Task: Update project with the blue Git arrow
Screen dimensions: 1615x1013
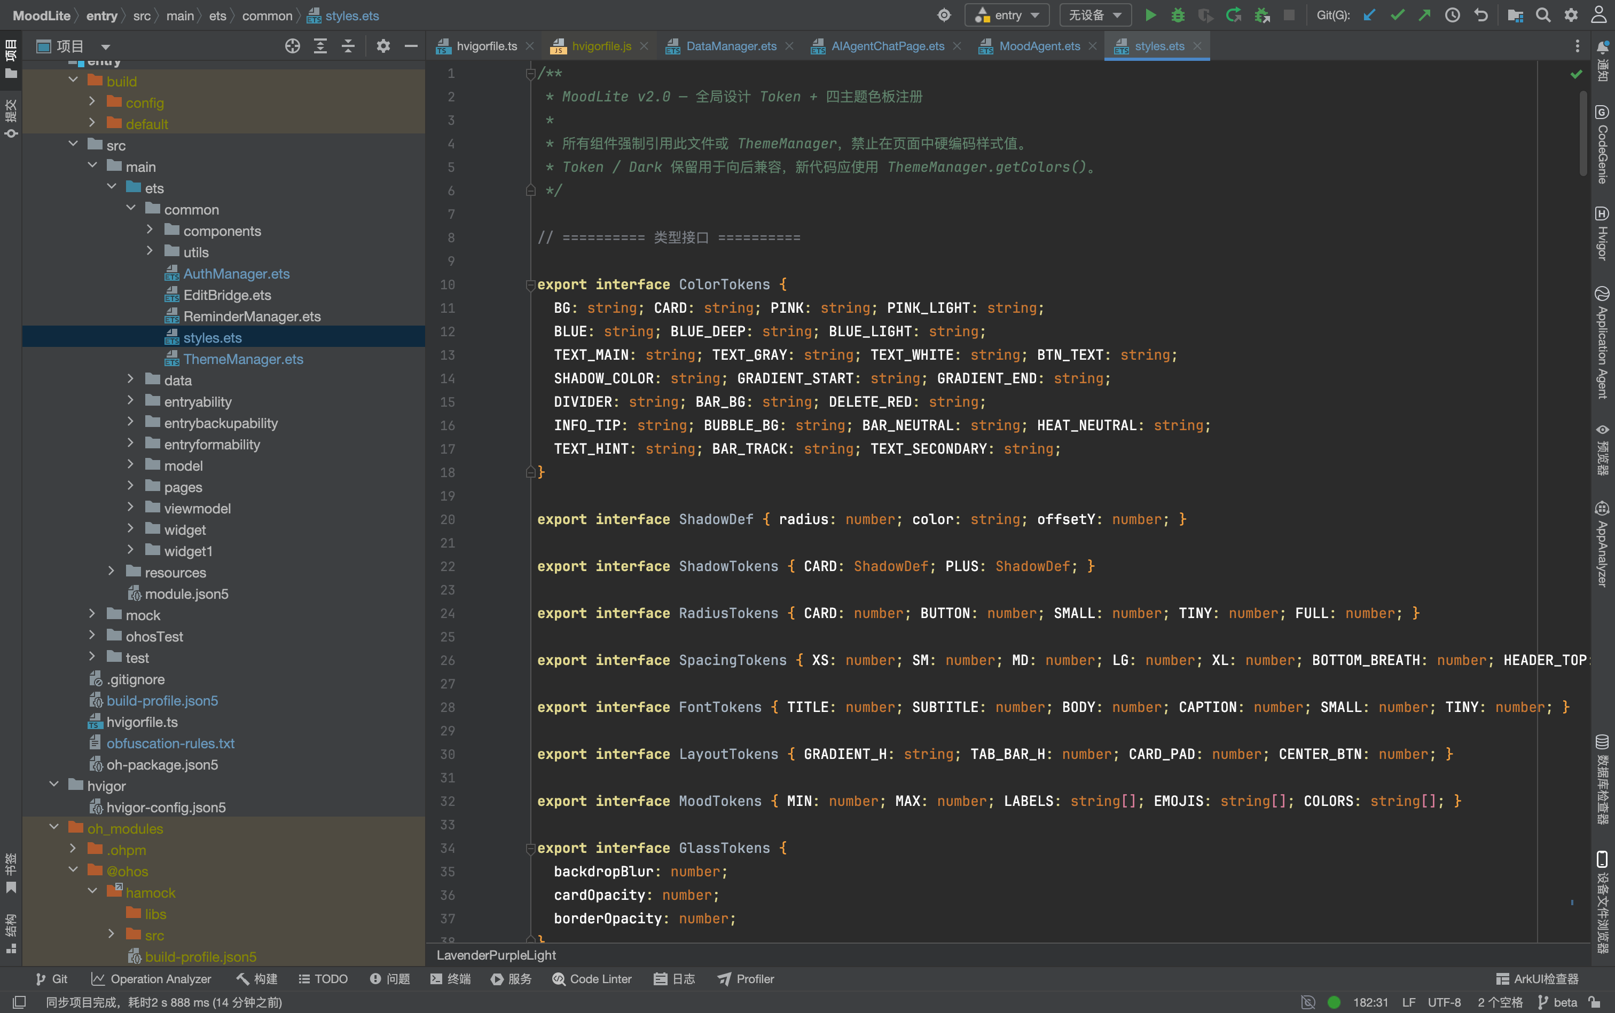Action: tap(1369, 15)
